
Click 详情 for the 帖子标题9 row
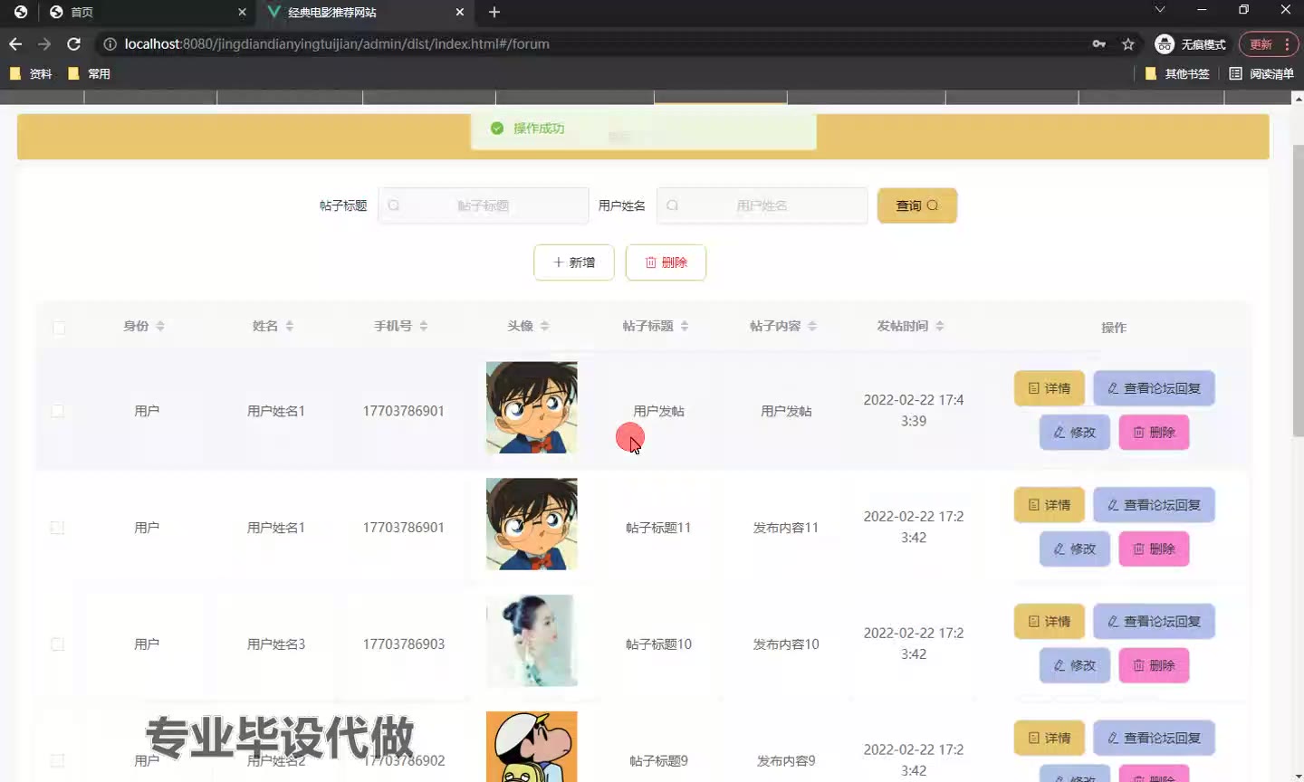1049,739
